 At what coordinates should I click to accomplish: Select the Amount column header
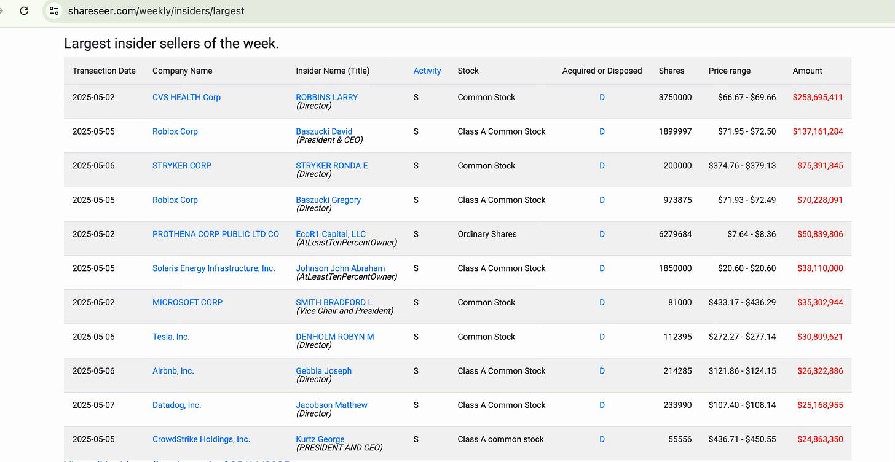[x=807, y=71]
